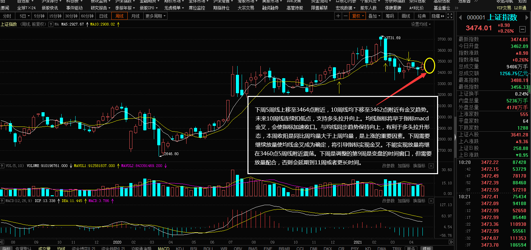Select KDJ indicator tab
531x250 pixels.
180,248
